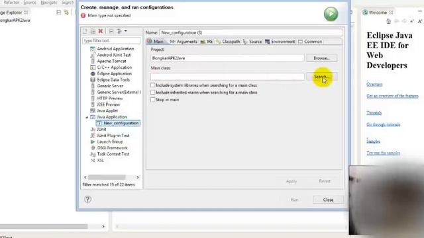Viewport: 424px width, 238px height.
Task: Click the Welcome tab in Eclipse window
Action: [377, 13]
